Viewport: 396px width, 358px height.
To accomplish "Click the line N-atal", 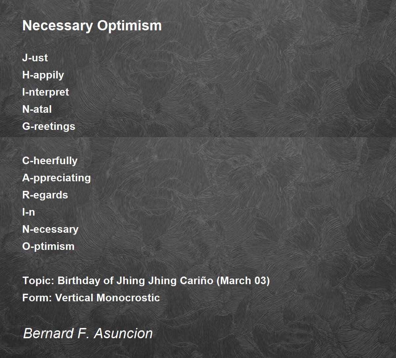I will (x=37, y=109).
